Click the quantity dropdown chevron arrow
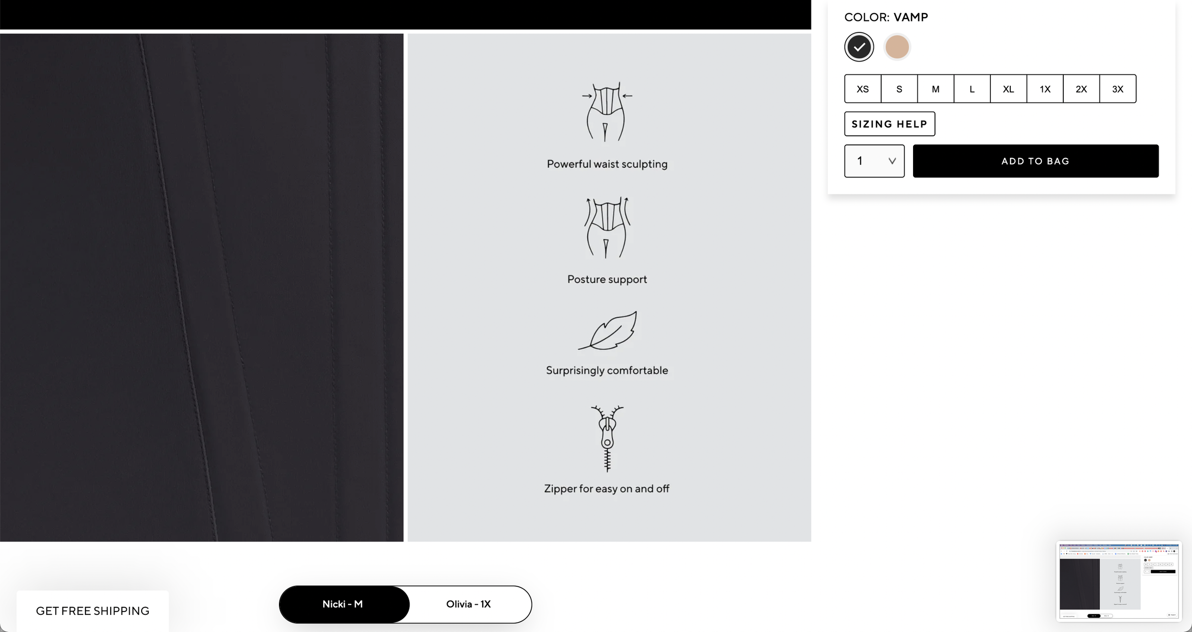 pyautogui.click(x=892, y=161)
